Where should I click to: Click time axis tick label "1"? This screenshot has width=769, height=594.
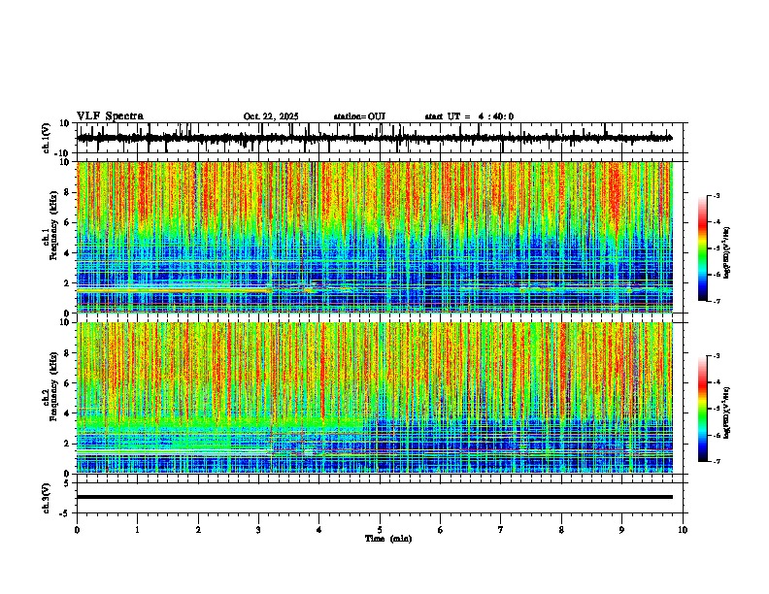coord(137,530)
